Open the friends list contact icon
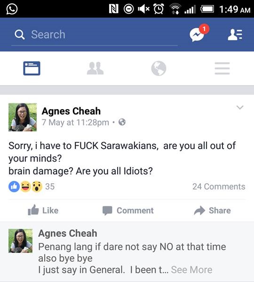 tap(235, 34)
